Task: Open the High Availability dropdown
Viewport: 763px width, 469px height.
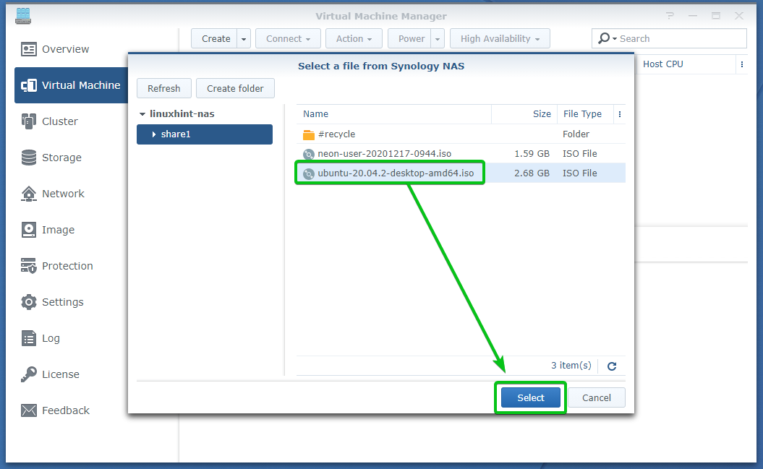Action: coord(500,38)
